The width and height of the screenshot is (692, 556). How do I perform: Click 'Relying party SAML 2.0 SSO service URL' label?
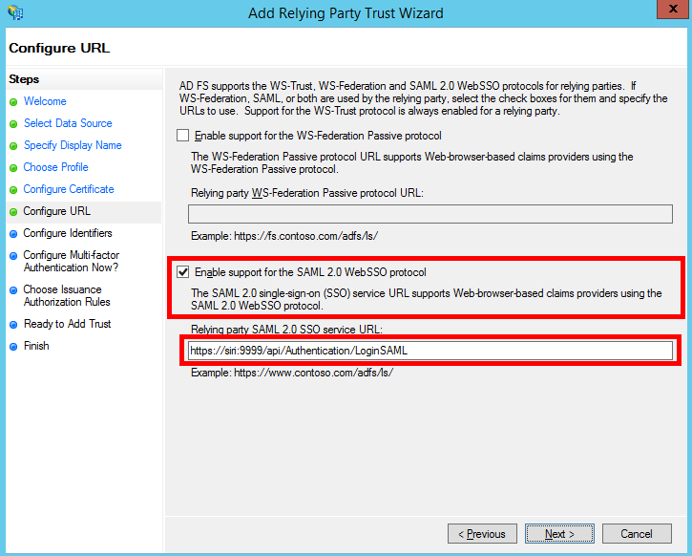[287, 330]
